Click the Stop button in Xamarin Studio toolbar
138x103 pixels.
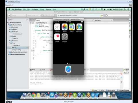click(9, 15)
